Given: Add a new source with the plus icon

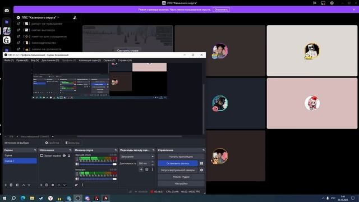Looking at the screenshot, I should (41, 185).
